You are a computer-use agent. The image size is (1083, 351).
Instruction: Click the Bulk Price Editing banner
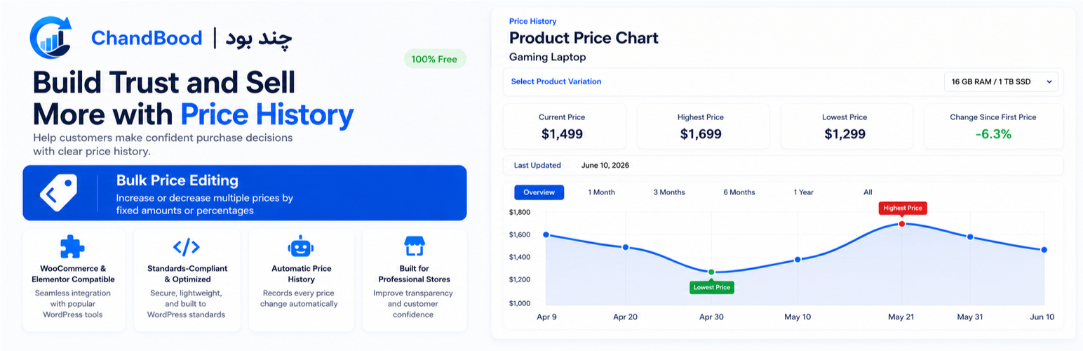coord(245,193)
